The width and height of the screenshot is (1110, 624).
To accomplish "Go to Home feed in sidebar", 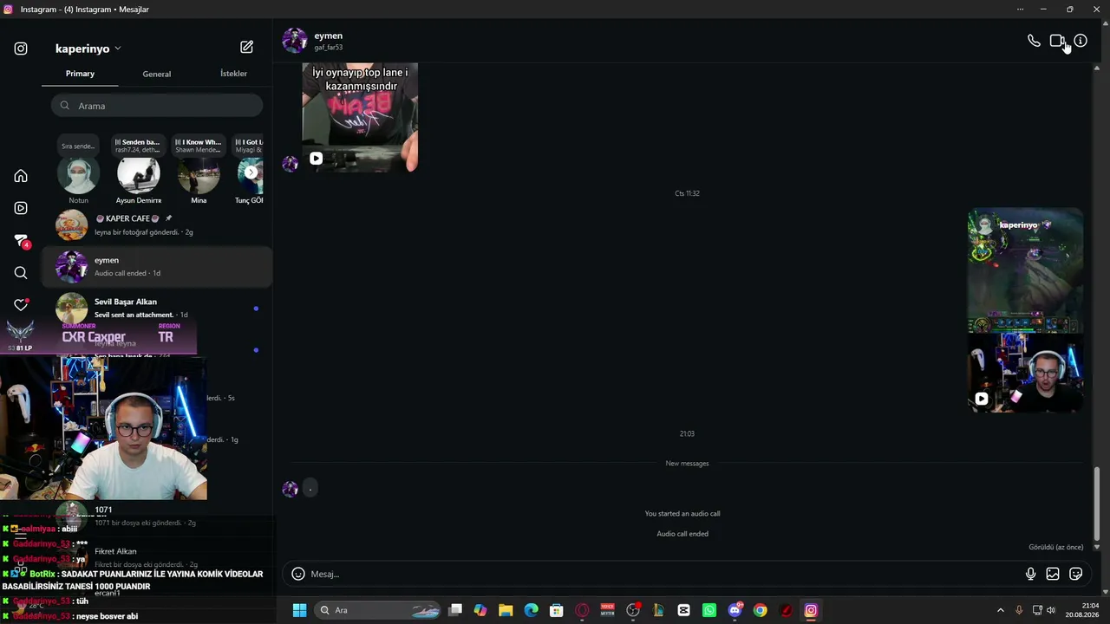I will (x=21, y=176).
